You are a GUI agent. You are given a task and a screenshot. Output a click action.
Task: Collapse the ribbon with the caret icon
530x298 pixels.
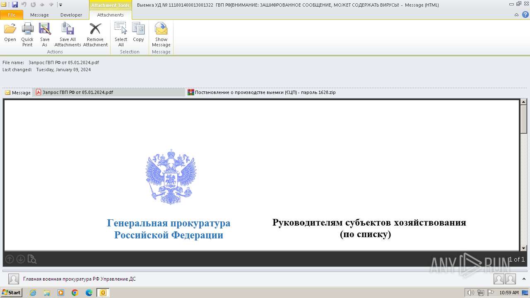click(x=516, y=15)
